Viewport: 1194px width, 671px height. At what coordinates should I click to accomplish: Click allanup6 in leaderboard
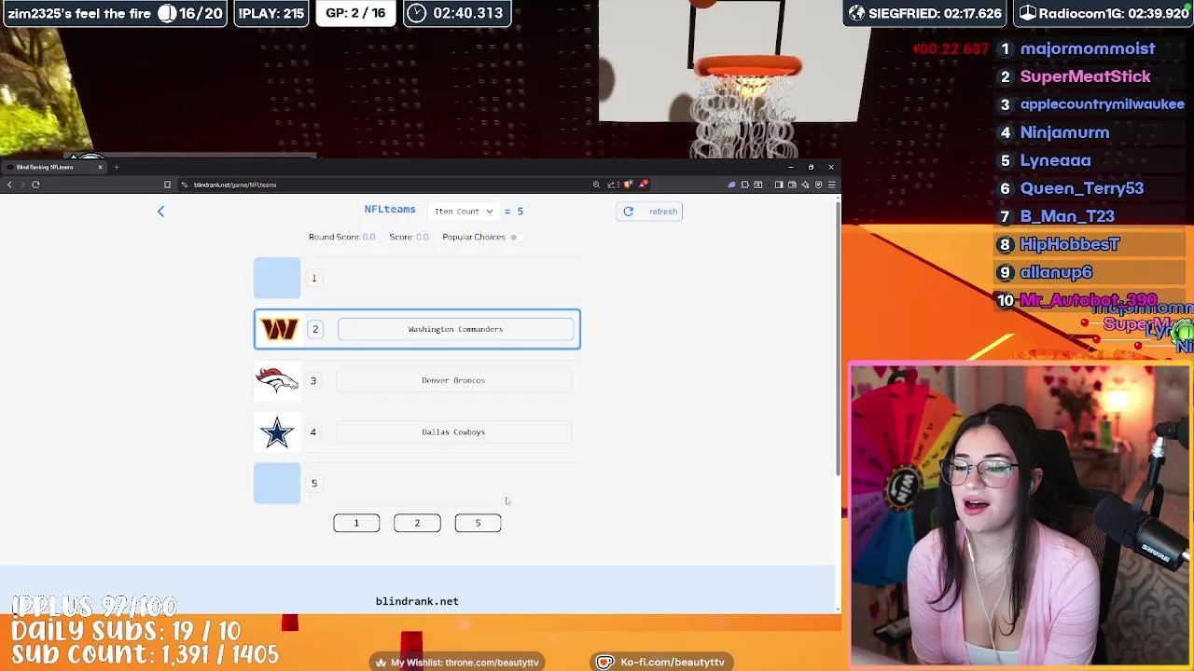[x=1056, y=272]
